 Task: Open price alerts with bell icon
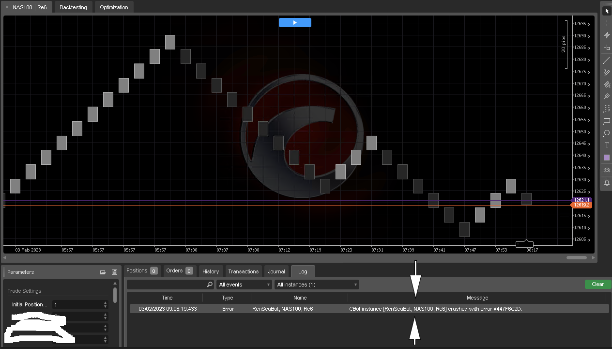[607, 183]
